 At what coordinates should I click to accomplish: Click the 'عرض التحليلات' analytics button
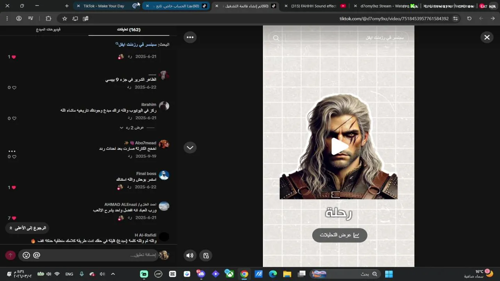339,235
